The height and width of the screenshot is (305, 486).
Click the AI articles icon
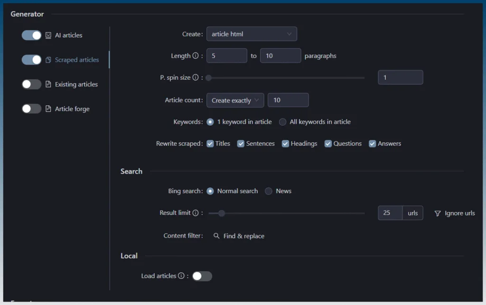point(48,35)
